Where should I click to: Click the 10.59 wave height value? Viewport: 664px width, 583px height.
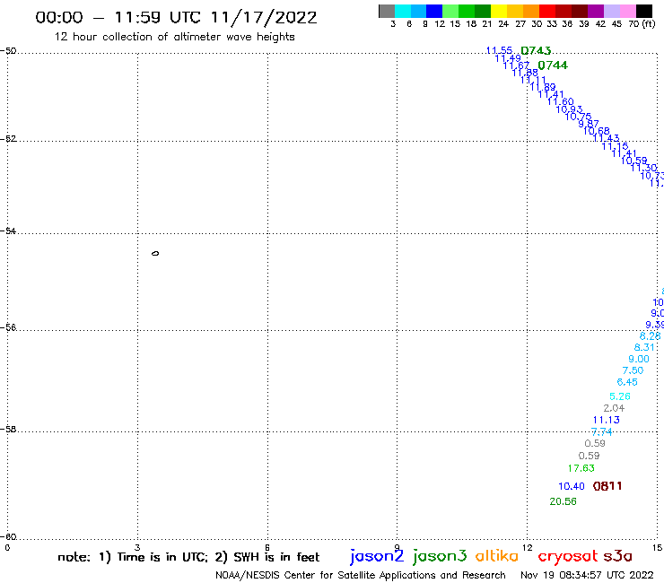tap(633, 161)
